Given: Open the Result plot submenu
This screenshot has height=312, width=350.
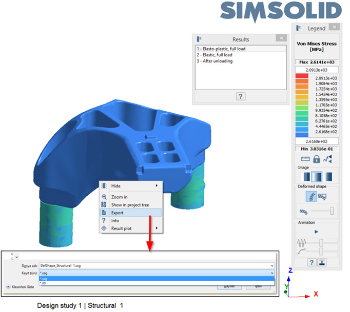Looking at the screenshot, I should click(x=131, y=228).
